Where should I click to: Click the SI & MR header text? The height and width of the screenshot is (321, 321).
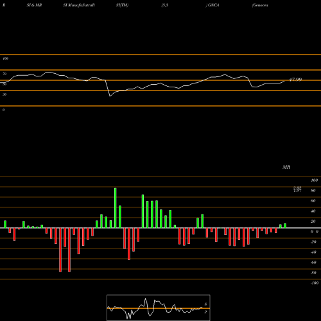34,5
